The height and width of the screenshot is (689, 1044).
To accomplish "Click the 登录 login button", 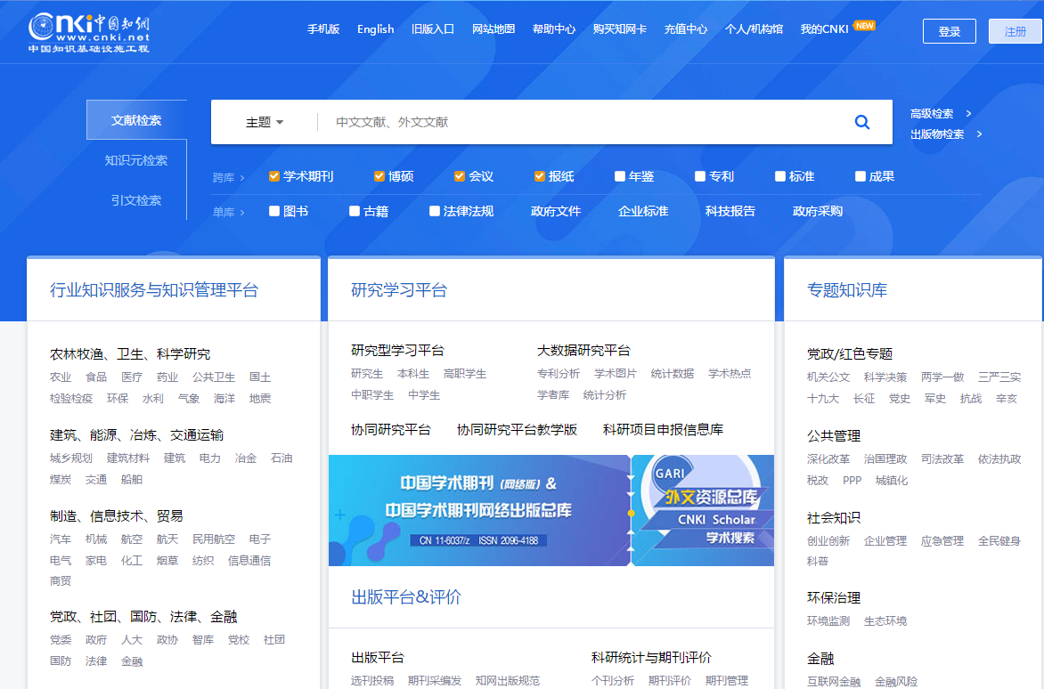I will 950,31.
